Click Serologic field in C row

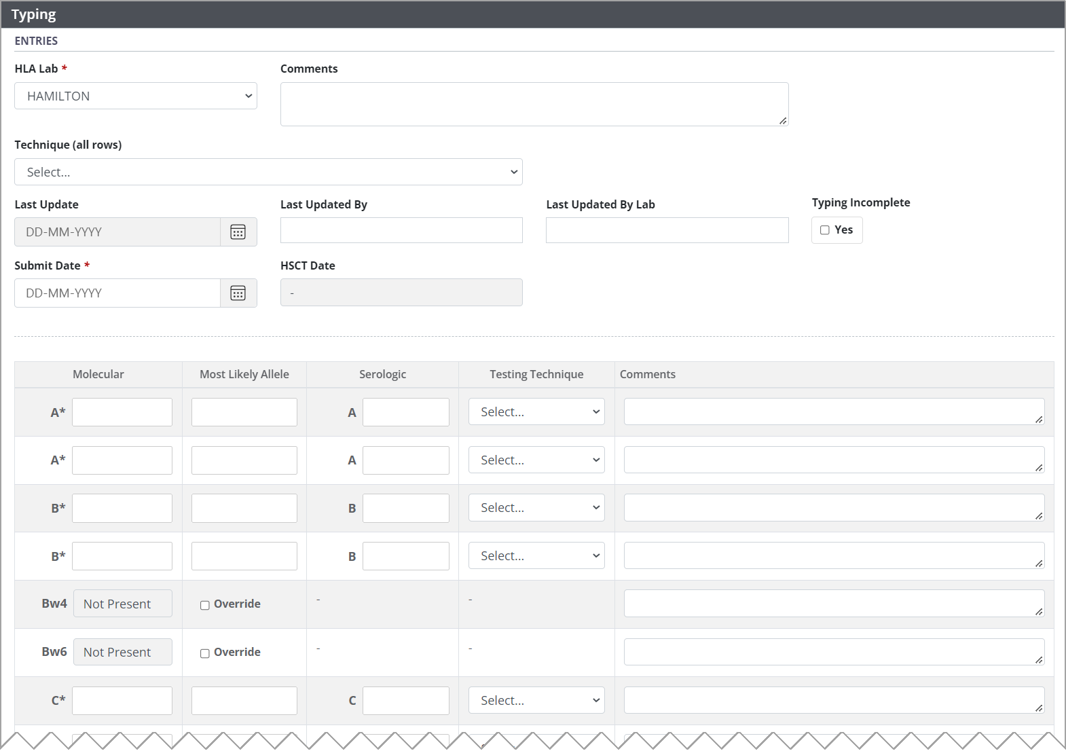click(406, 701)
